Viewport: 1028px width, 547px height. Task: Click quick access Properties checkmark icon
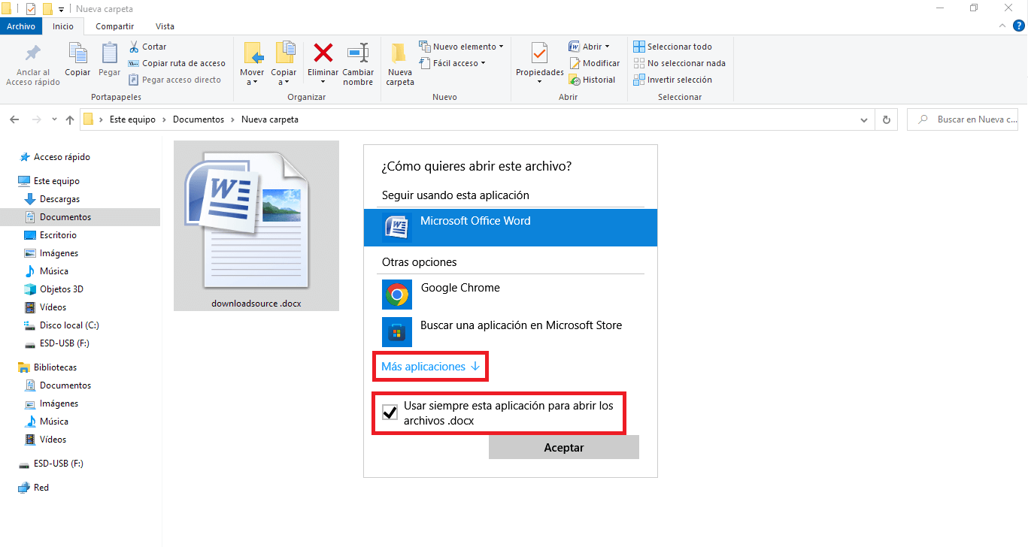(x=31, y=9)
